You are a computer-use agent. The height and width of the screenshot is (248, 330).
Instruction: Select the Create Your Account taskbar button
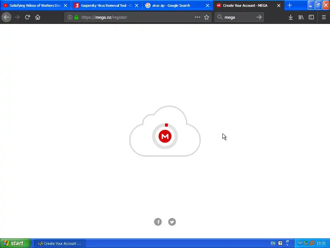click(60, 243)
